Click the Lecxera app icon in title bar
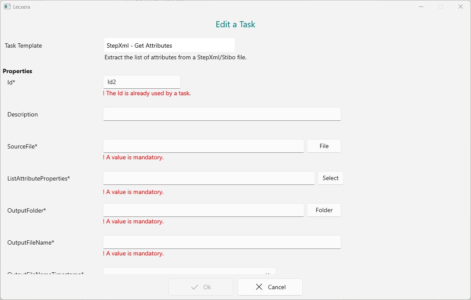Image resolution: width=471 pixels, height=300 pixels. coord(7,6)
